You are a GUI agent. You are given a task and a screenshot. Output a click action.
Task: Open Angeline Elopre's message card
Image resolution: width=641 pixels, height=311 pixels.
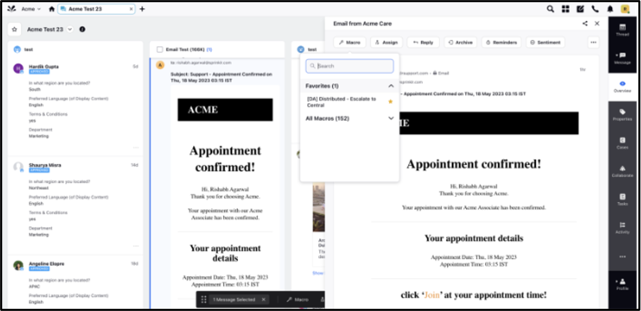coord(76,282)
